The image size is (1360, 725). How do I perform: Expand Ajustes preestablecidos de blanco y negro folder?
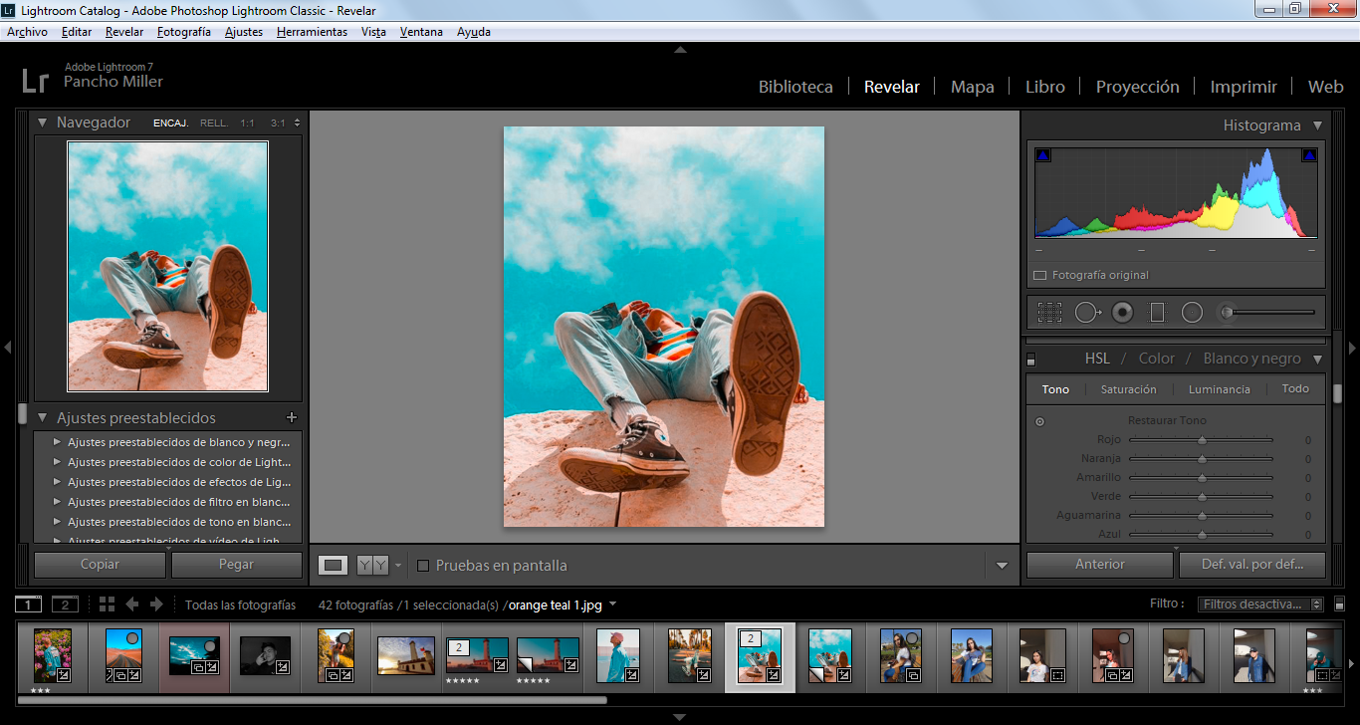[57, 442]
